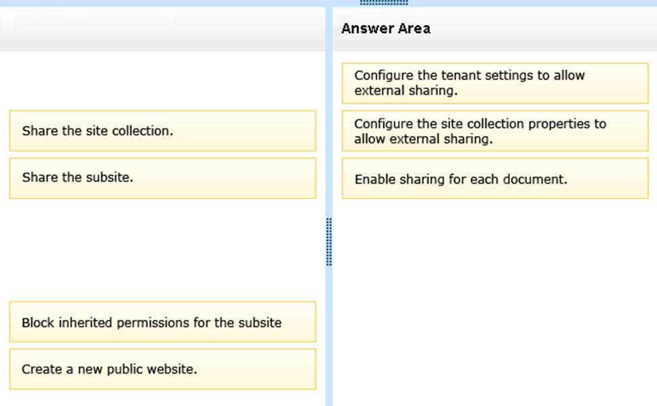Click the dotted grip on top border
657x406 pixels.
384,3
